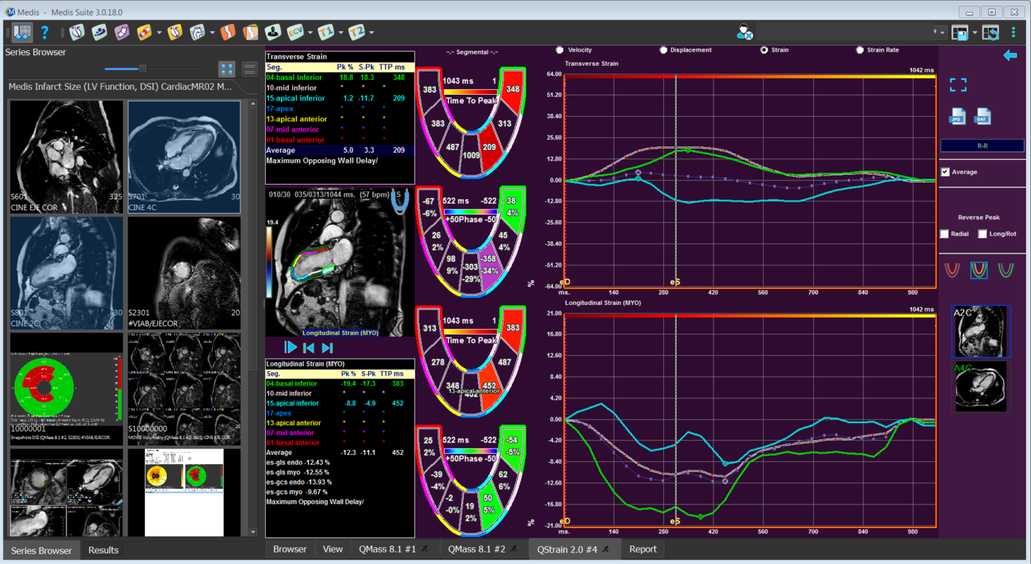Switch series browser to list view
Image resolution: width=1031 pixels, height=564 pixels.
(249, 68)
